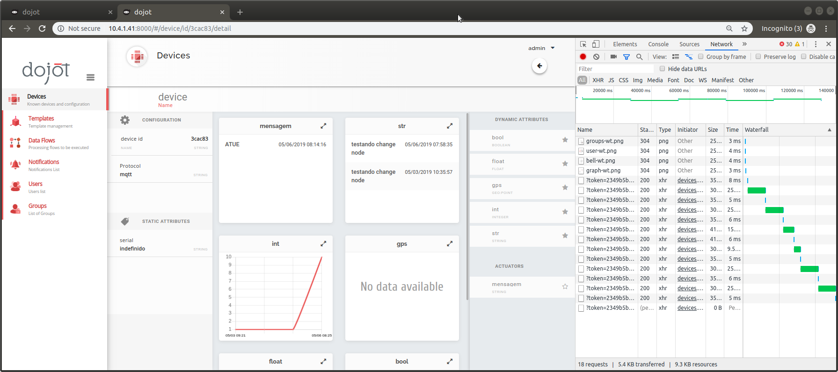
Task: Click the error count badge in DevTools
Action: pos(786,44)
